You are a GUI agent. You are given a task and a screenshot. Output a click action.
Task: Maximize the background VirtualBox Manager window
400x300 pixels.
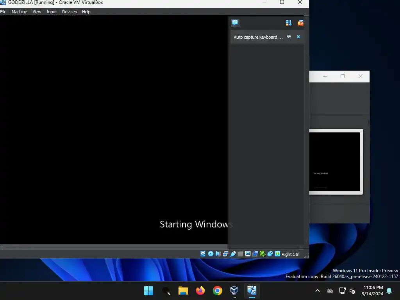[x=343, y=76]
